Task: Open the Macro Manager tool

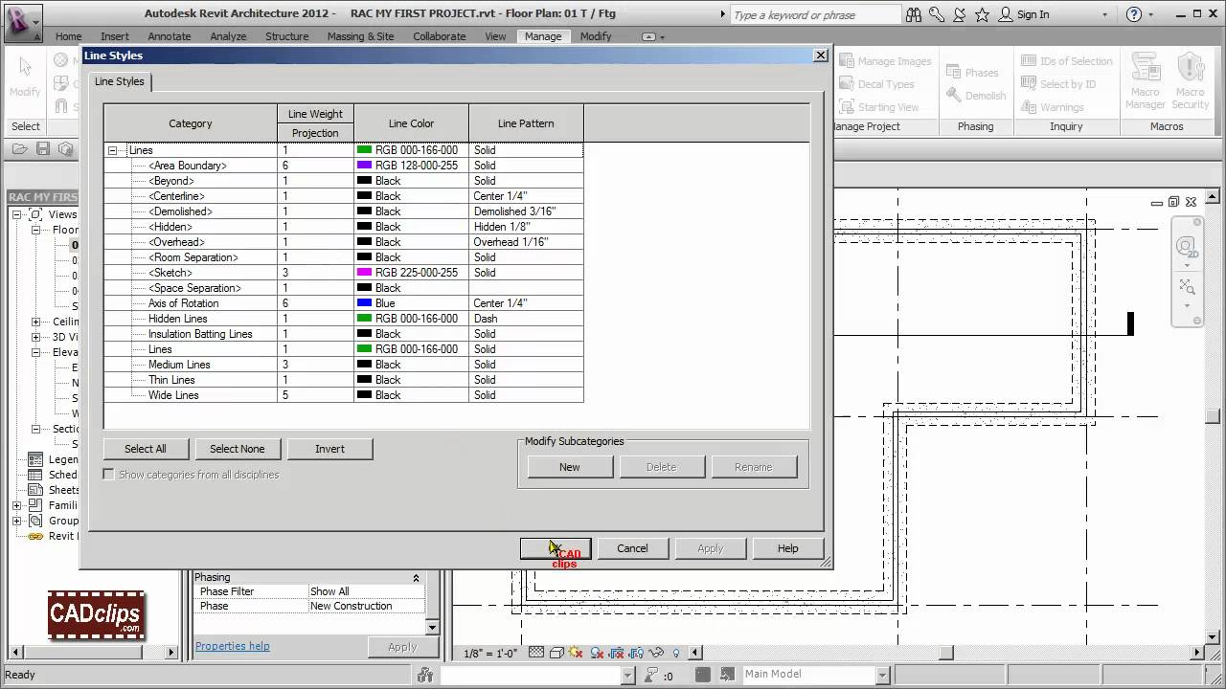Action: click(x=1146, y=78)
